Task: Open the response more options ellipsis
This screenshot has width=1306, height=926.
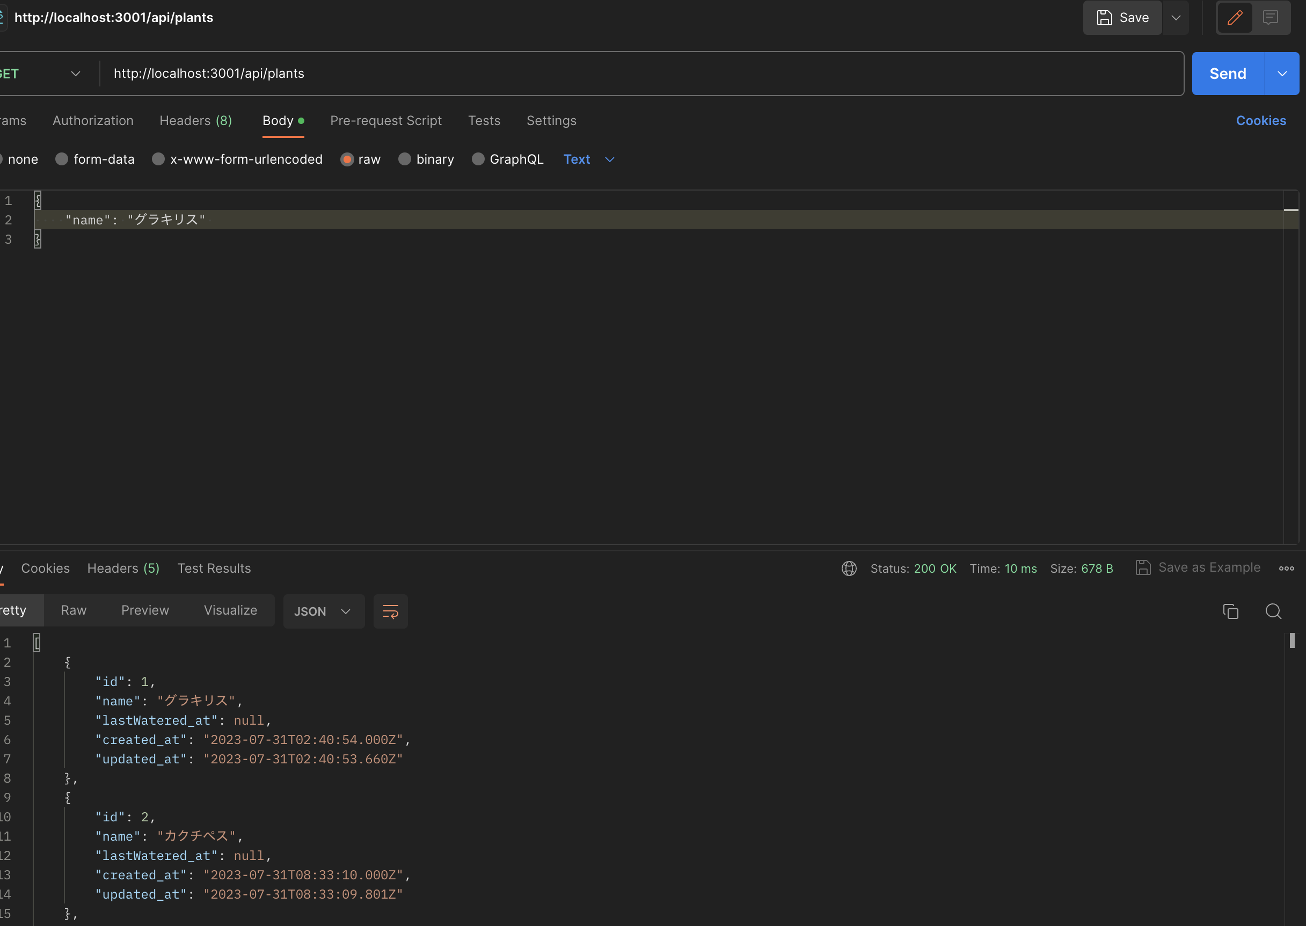Action: coord(1286,568)
